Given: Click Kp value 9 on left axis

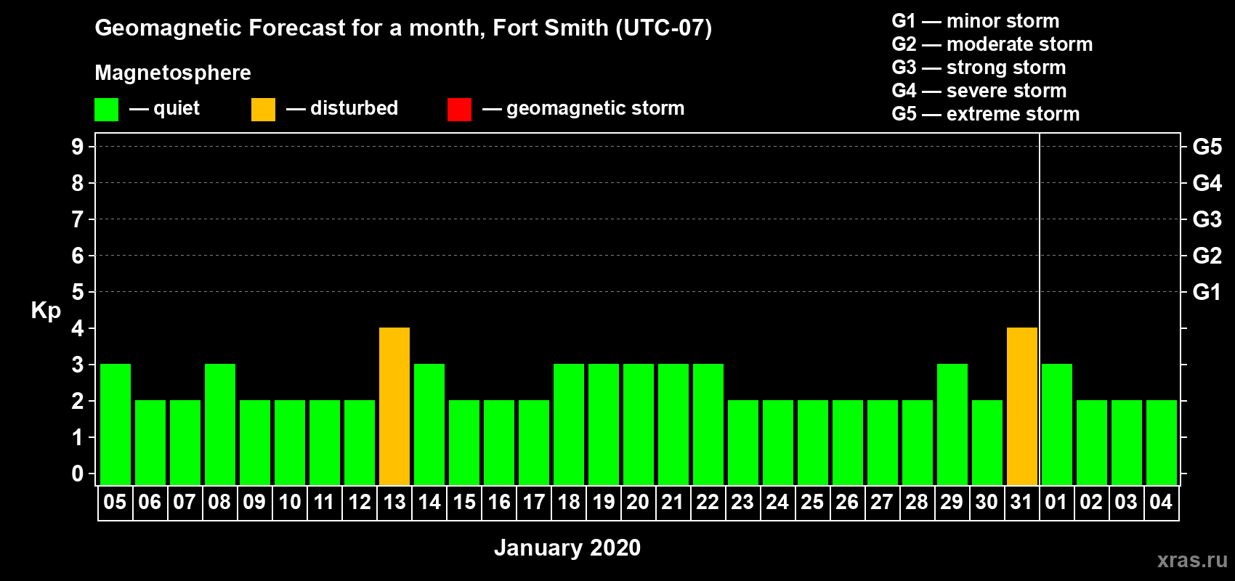Looking at the screenshot, I should pos(78,147).
